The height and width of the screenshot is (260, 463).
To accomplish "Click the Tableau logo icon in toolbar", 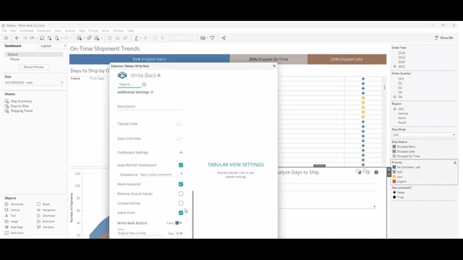I will (6, 38).
